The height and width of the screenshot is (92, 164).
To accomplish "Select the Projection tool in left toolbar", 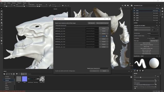I will coord(2,14).
